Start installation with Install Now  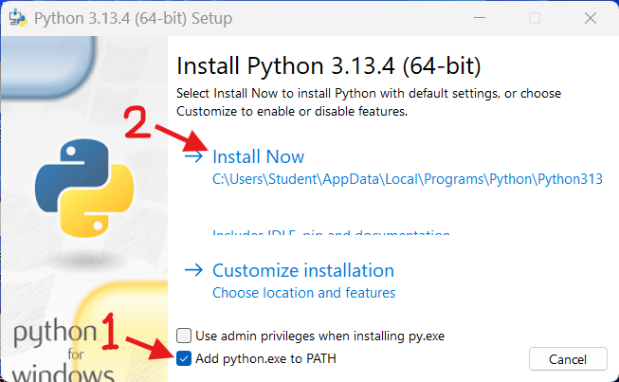(x=258, y=156)
